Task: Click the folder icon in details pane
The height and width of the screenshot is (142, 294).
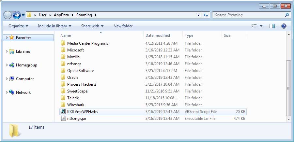Action: 14,131
